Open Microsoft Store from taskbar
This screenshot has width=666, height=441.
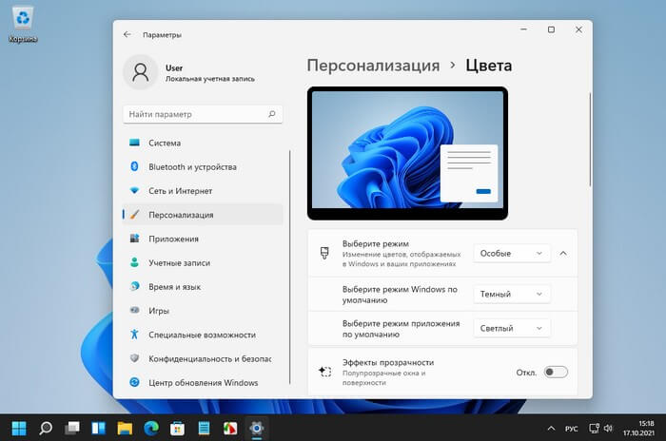click(x=177, y=429)
